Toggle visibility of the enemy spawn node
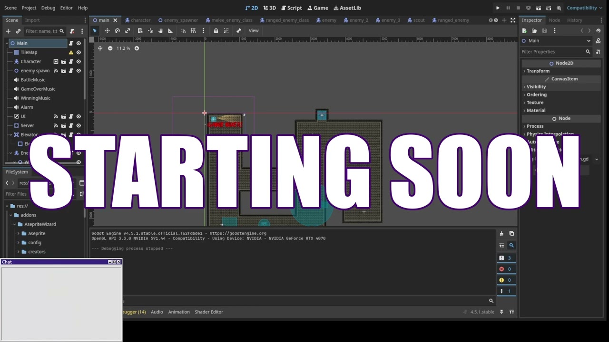 79,71
